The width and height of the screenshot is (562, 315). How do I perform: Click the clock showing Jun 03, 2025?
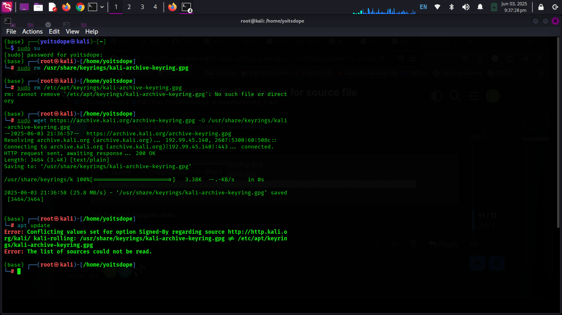click(x=514, y=7)
